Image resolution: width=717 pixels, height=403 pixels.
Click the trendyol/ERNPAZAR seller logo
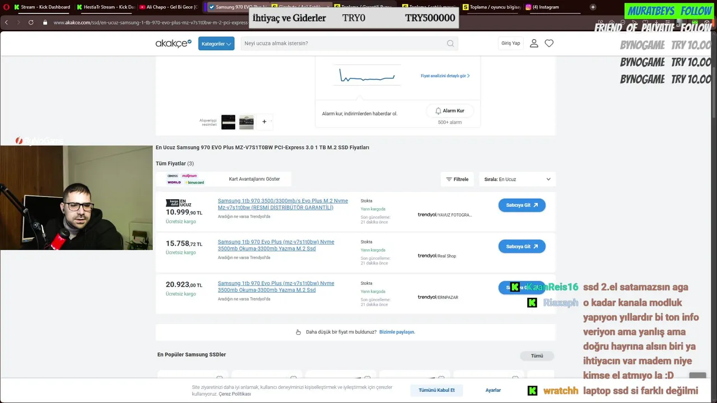pos(438,297)
